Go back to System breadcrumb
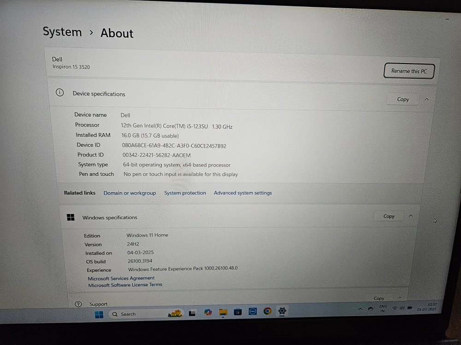The width and height of the screenshot is (461, 345). [x=62, y=32]
